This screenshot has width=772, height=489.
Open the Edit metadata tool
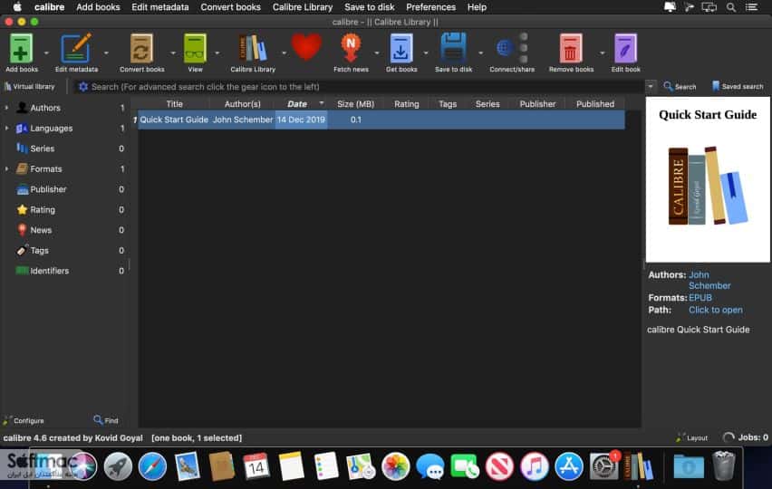click(x=76, y=48)
